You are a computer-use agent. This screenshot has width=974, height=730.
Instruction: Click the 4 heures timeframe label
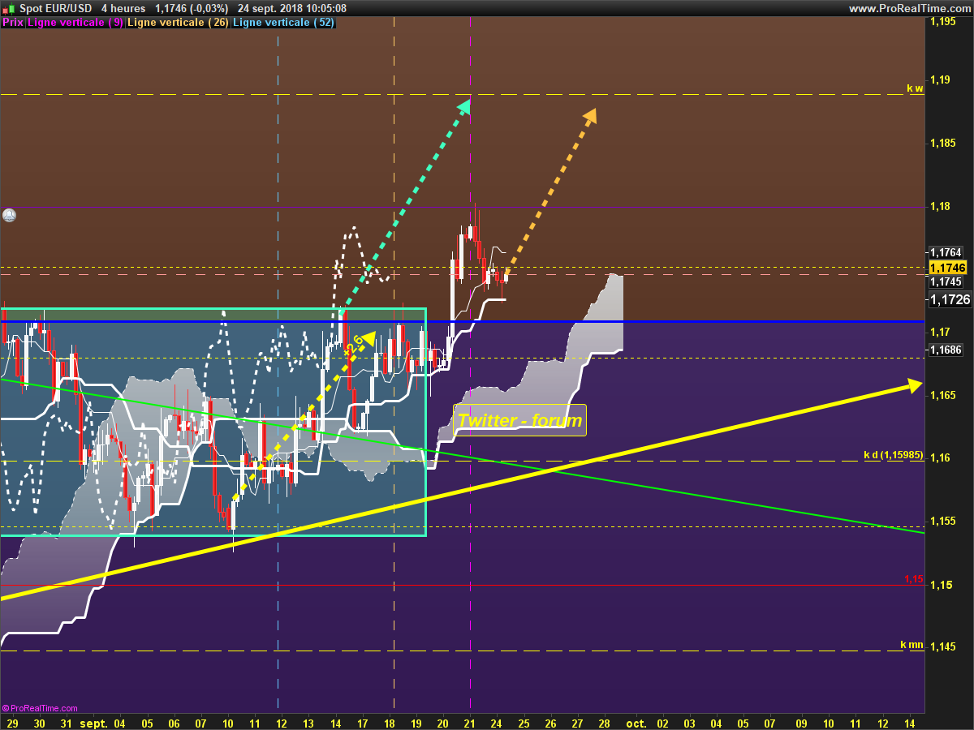click(123, 8)
